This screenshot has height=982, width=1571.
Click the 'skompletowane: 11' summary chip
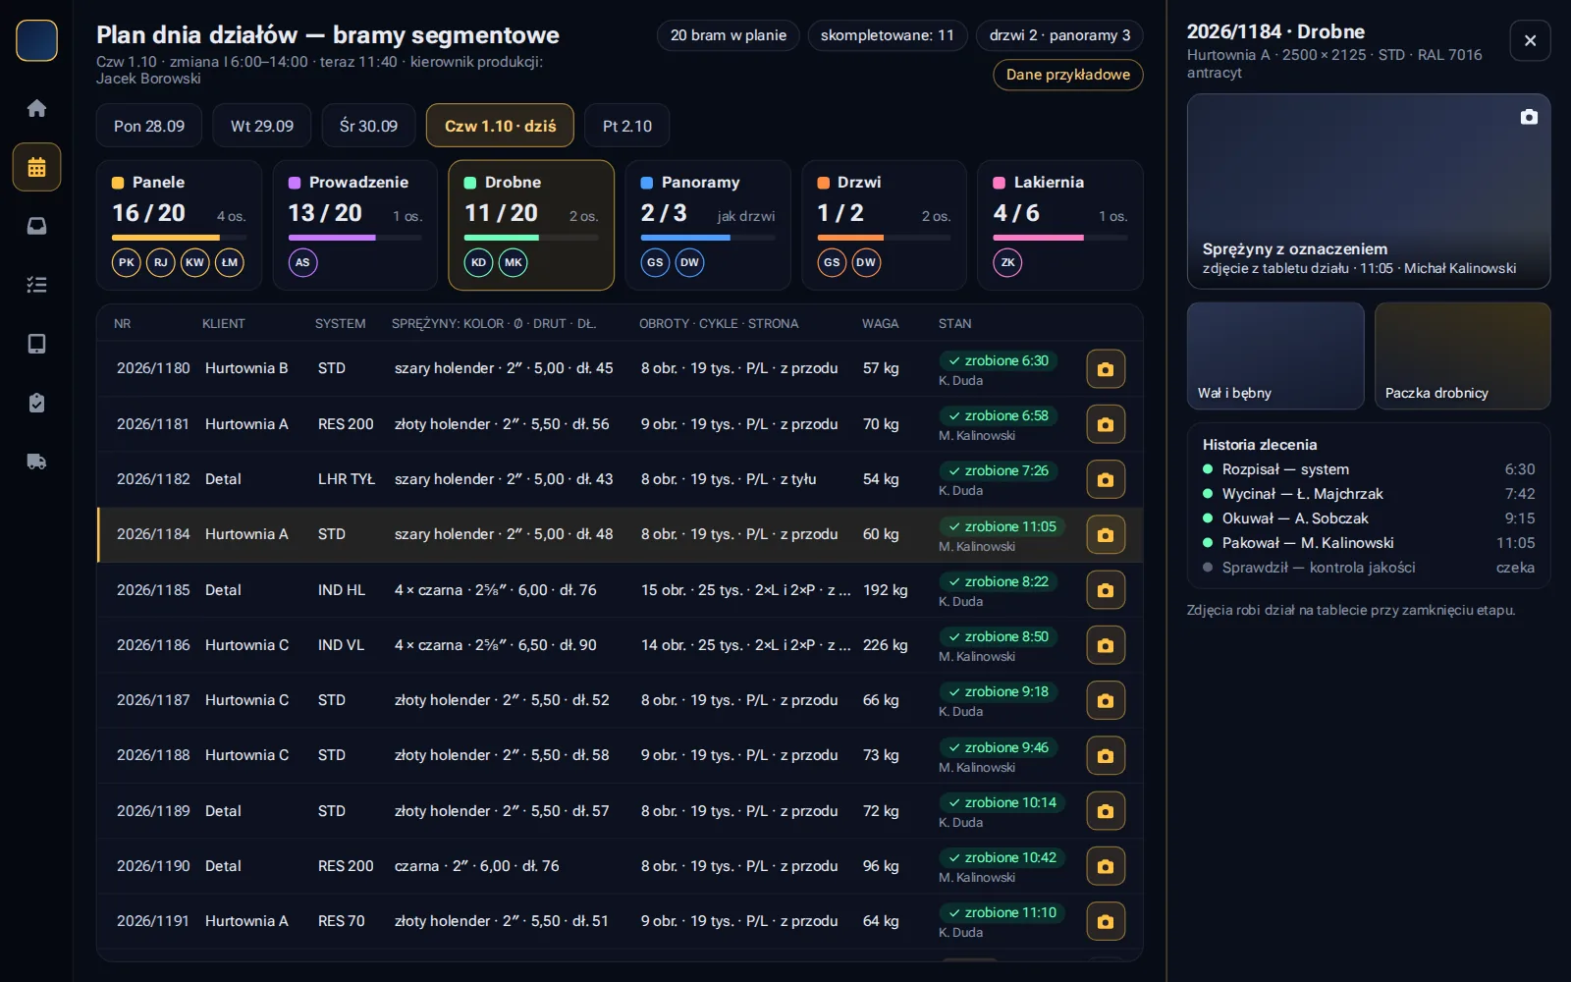point(888,35)
